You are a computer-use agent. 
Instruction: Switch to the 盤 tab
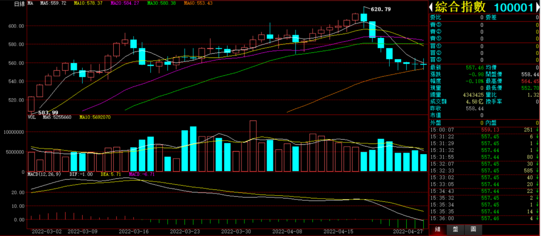pos(455,229)
